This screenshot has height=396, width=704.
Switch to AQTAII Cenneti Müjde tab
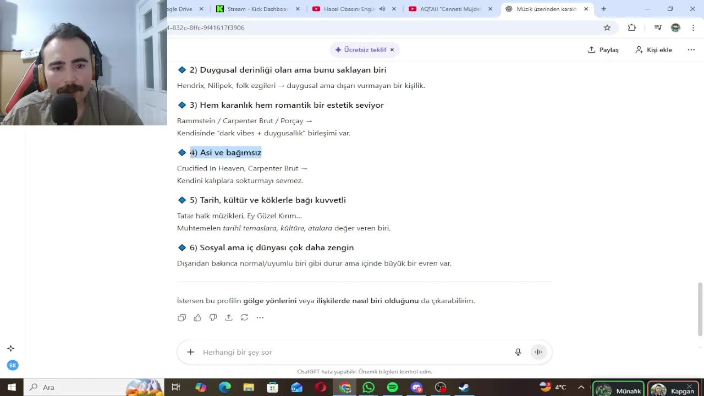pos(451,9)
